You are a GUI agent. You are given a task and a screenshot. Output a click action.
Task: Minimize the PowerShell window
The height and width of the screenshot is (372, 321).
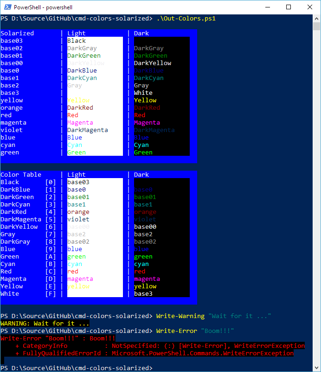tap(268, 7)
